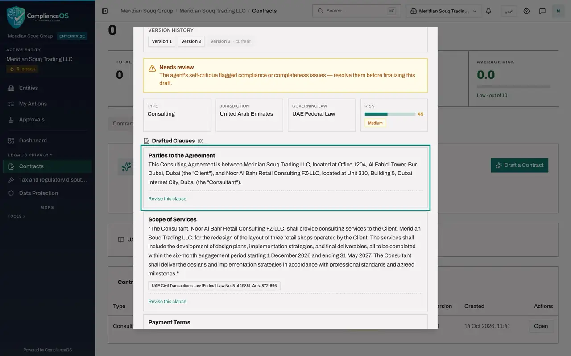This screenshot has width=571, height=356.
Task: Click the ComplianceOS shield logo
Action: point(16,17)
